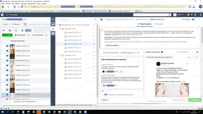
Task: Click the Дублировать button
Action: pyautogui.click(x=20, y=35)
